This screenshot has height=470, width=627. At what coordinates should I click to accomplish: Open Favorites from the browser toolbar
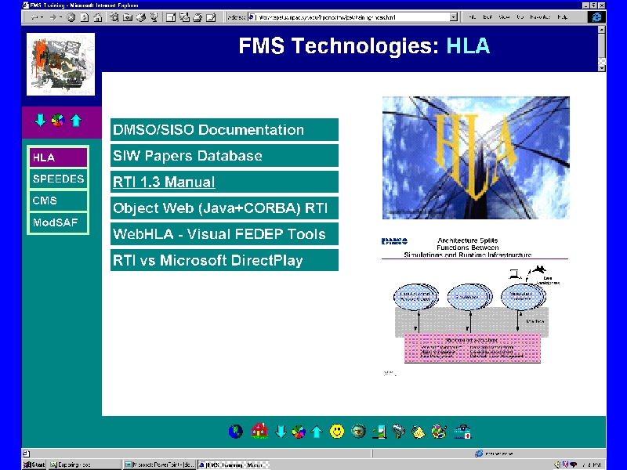pyautogui.click(x=128, y=17)
